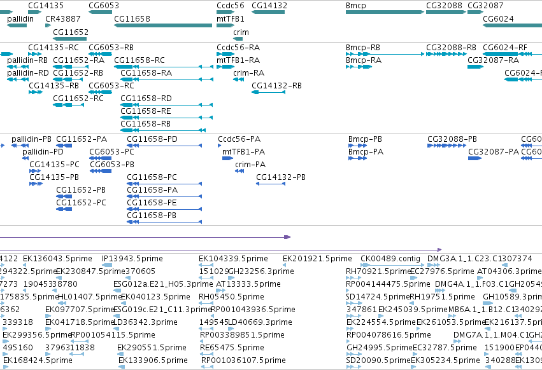This screenshot has height=370, width=542.
Task: Select EST RH70921.5prime
Action: tap(353, 277)
